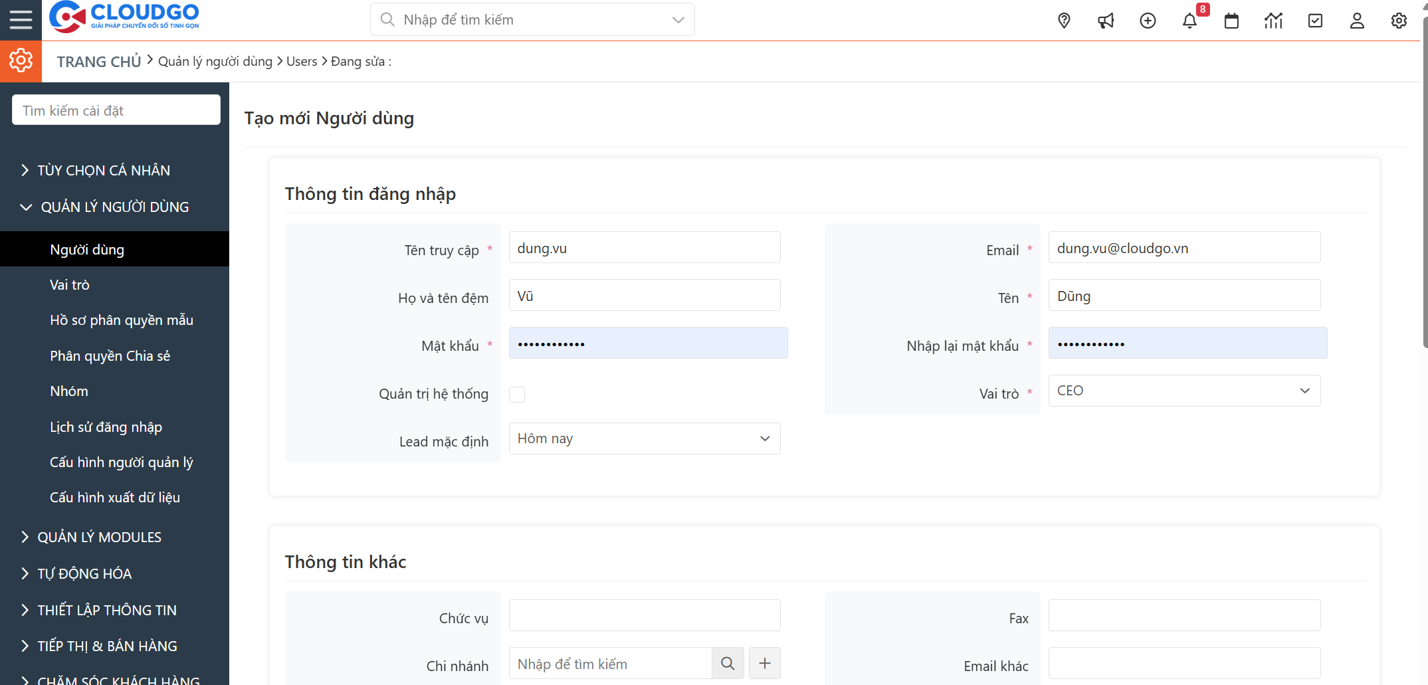
Task: Open the hamburger menu icon
Action: (x=21, y=20)
